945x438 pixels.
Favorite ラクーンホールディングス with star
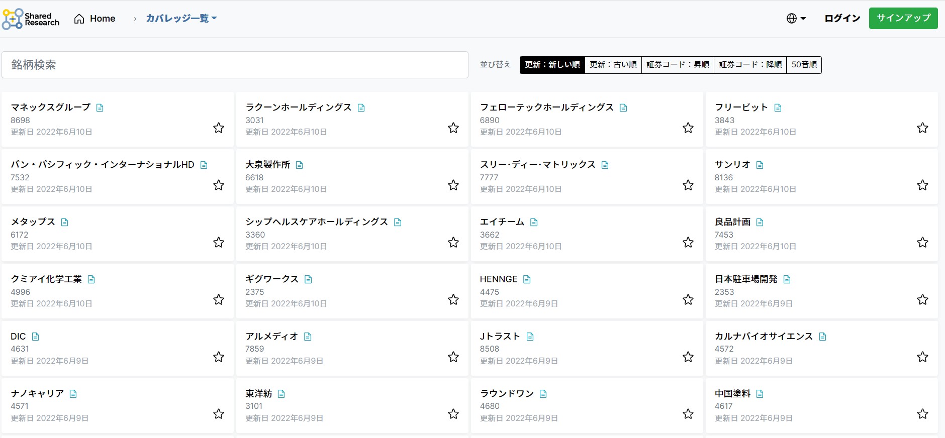click(453, 128)
